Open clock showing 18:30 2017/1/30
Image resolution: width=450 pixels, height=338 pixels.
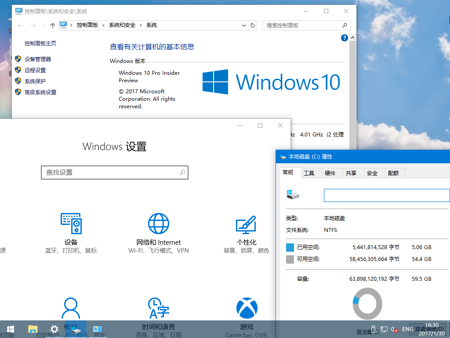click(x=432, y=329)
